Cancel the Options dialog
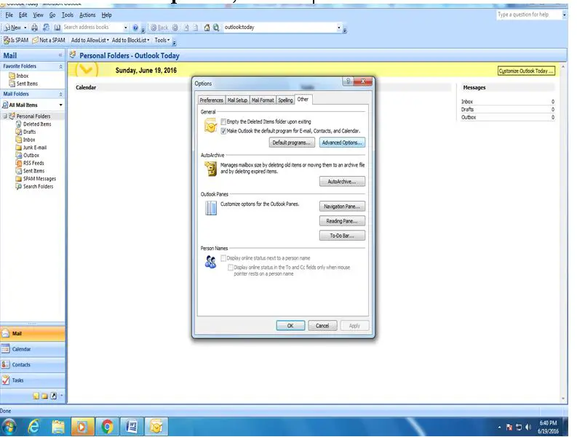The image size is (577, 437). pyautogui.click(x=322, y=326)
